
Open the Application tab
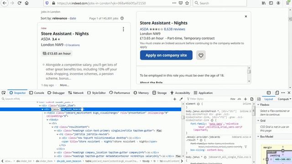[203, 92]
